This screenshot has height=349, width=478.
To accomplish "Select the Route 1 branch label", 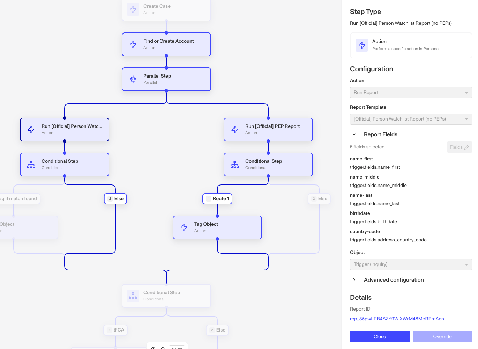I will [x=217, y=199].
